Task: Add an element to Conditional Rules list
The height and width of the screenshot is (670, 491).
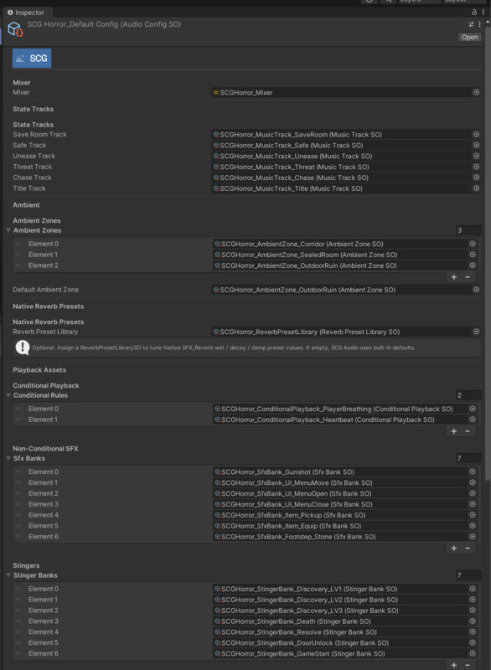Action: pyautogui.click(x=454, y=431)
